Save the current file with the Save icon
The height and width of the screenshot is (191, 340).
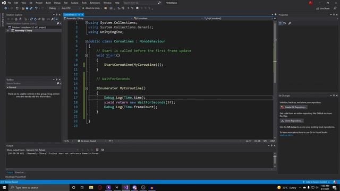click(27, 8)
